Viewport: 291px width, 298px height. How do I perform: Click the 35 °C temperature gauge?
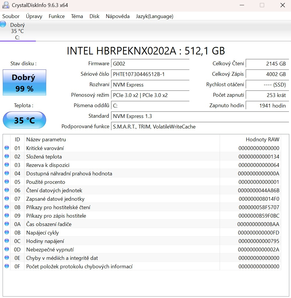coord(24,120)
